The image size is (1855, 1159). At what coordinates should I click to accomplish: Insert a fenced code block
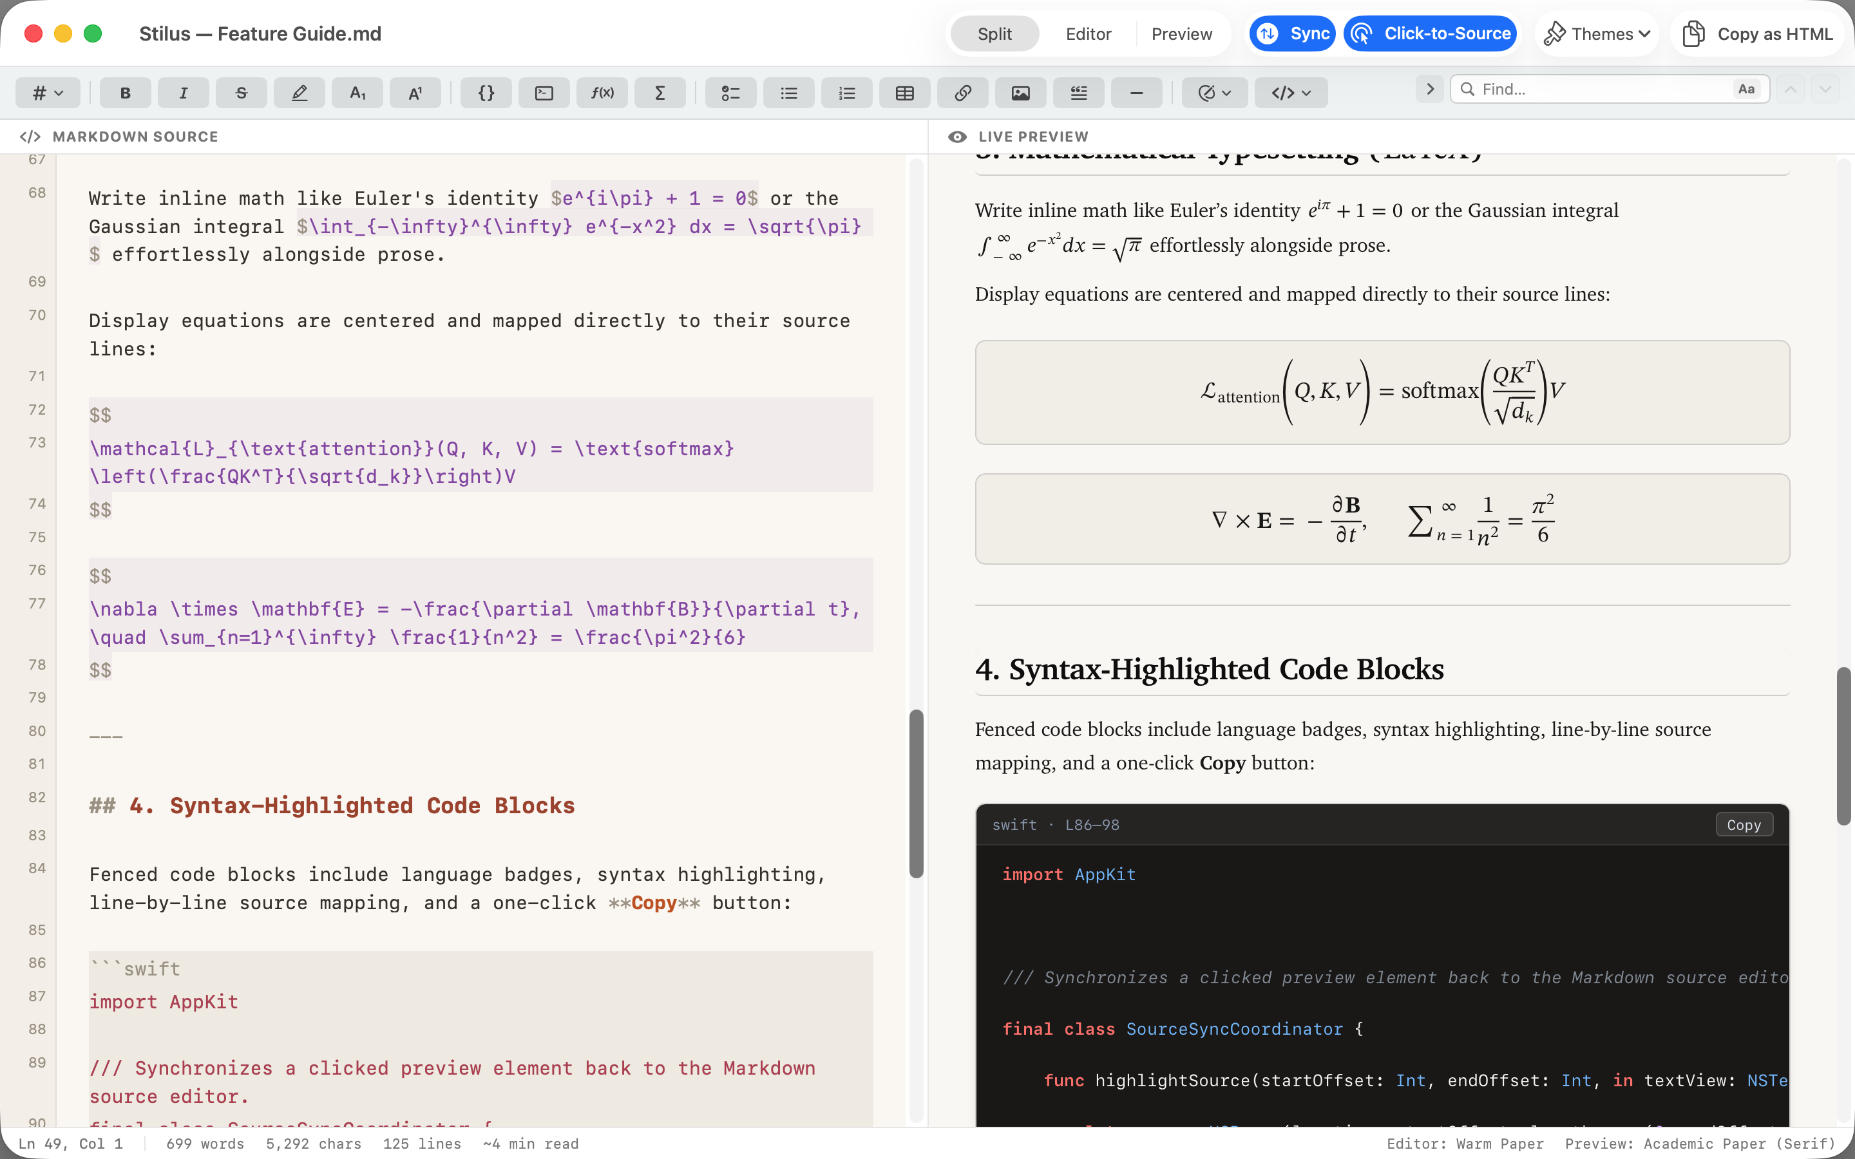[x=544, y=93]
